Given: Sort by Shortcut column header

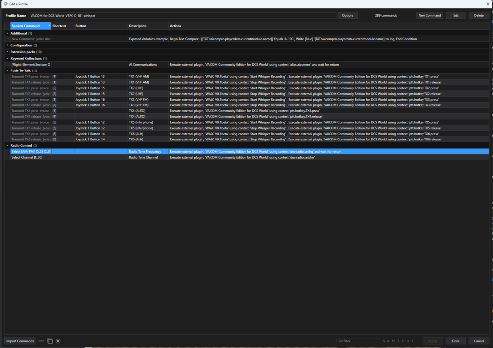Looking at the screenshot, I should (63, 26).
